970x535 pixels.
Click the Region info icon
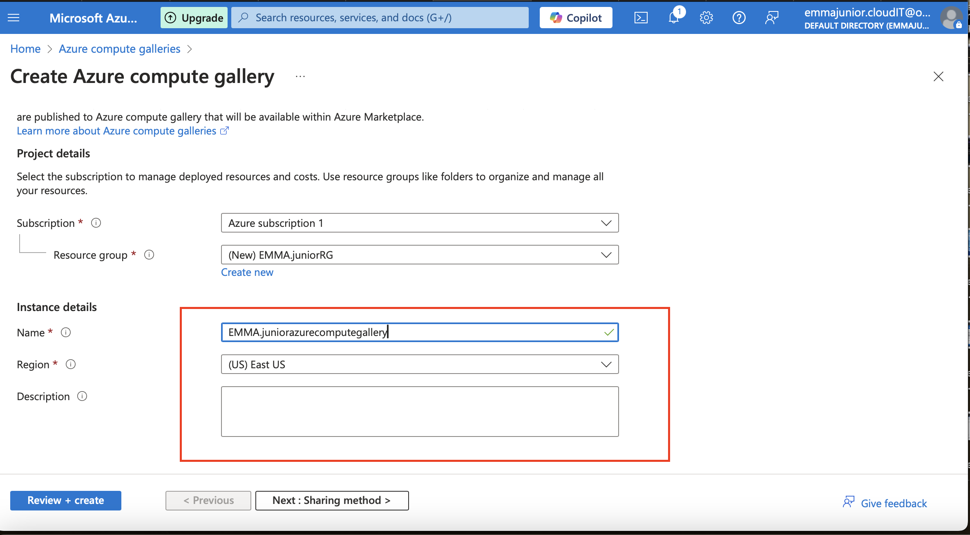[71, 364]
